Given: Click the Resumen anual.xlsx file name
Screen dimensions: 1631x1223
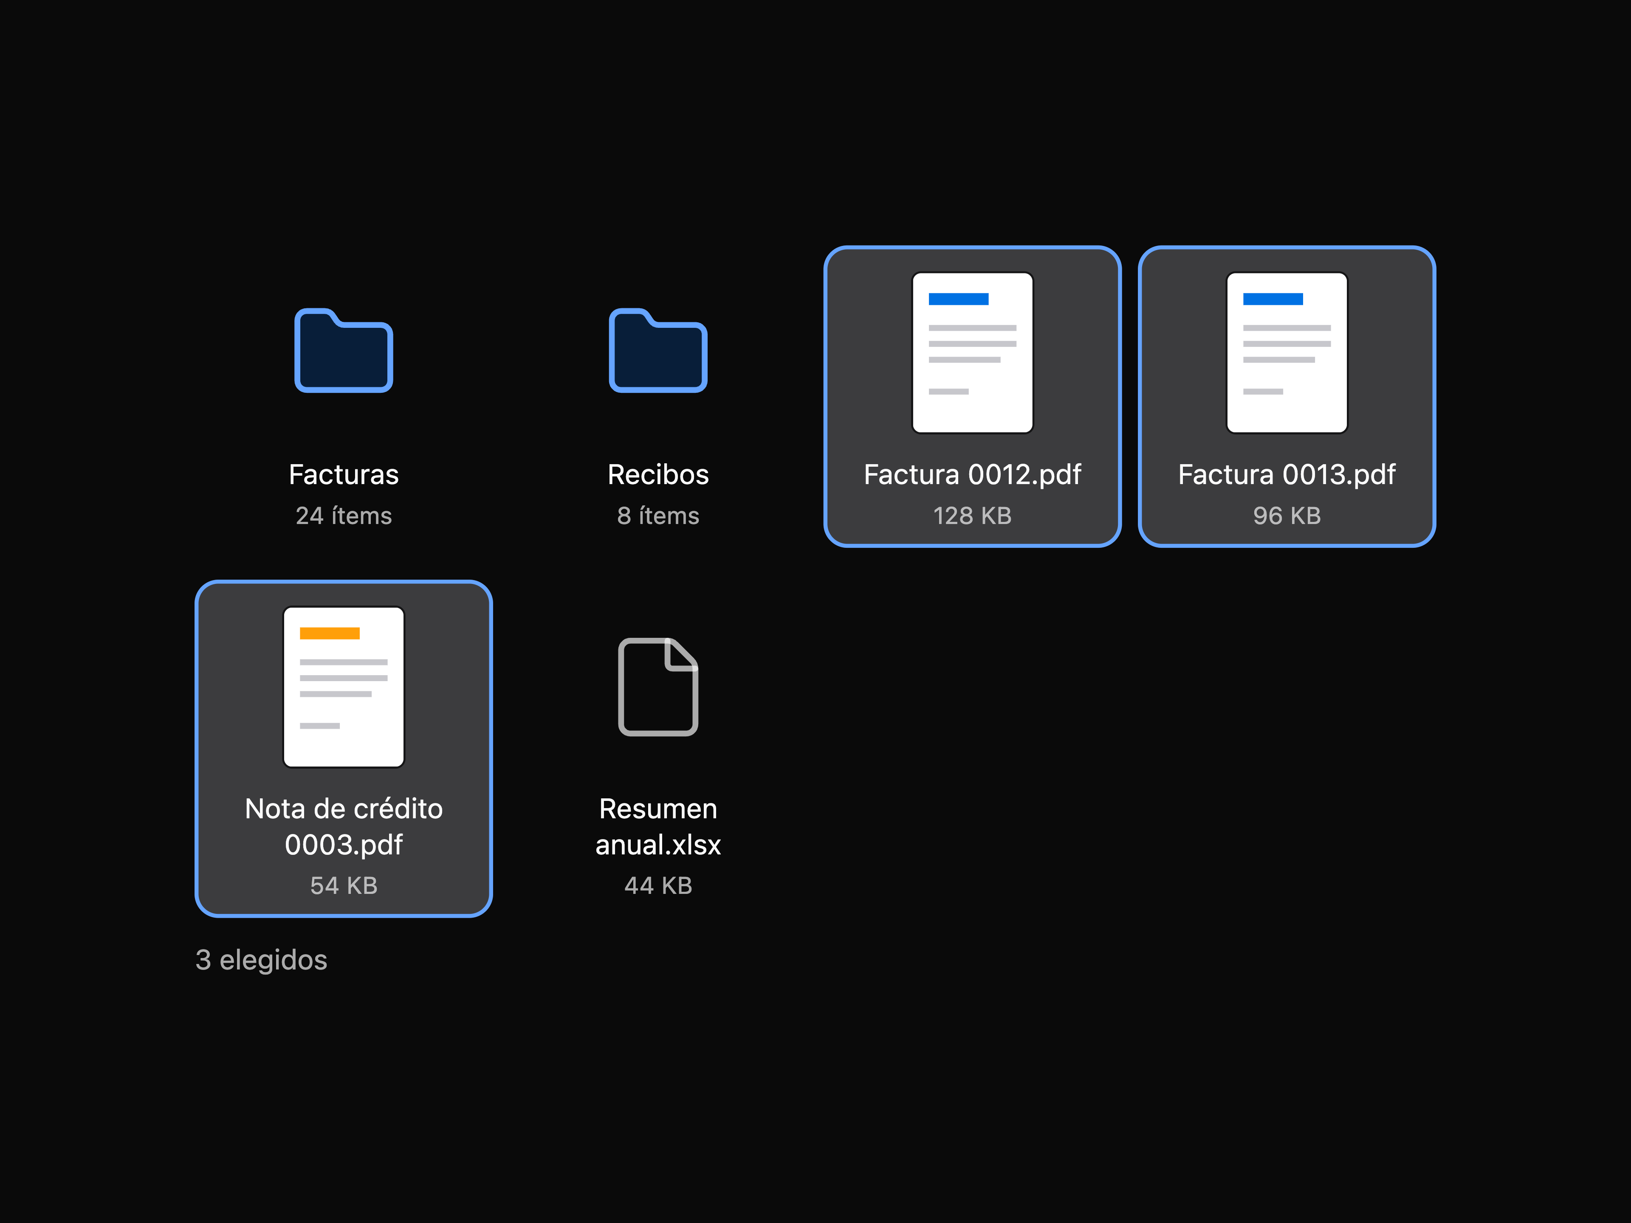Looking at the screenshot, I should pos(657,826).
